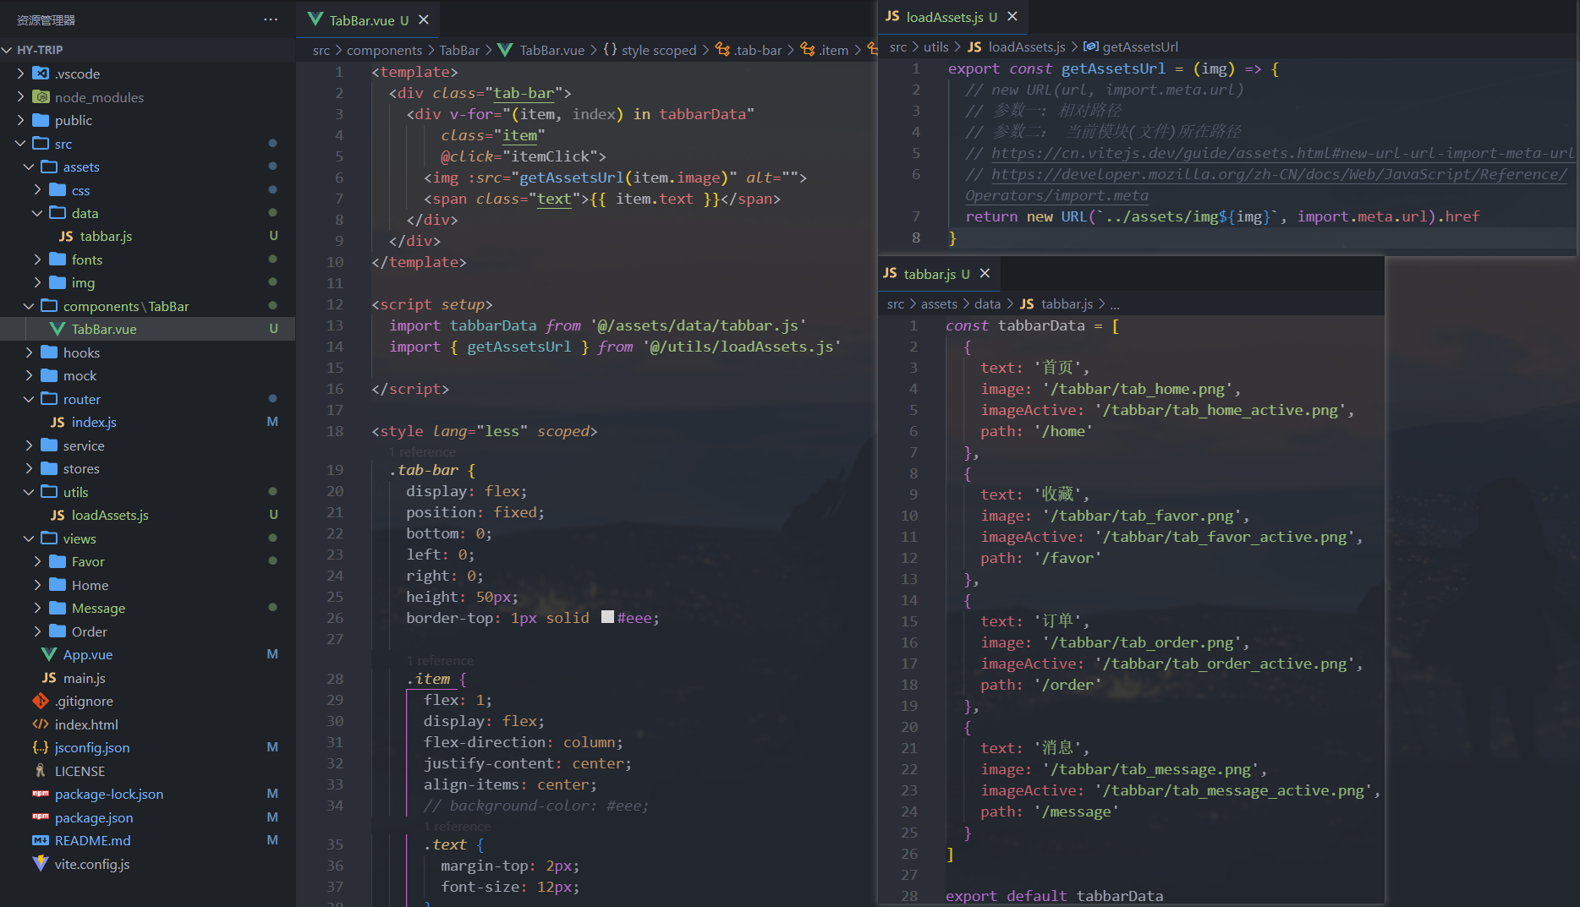Expand the css folder chevron
The width and height of the screenshot is (1580, 907).
[38, 190]
